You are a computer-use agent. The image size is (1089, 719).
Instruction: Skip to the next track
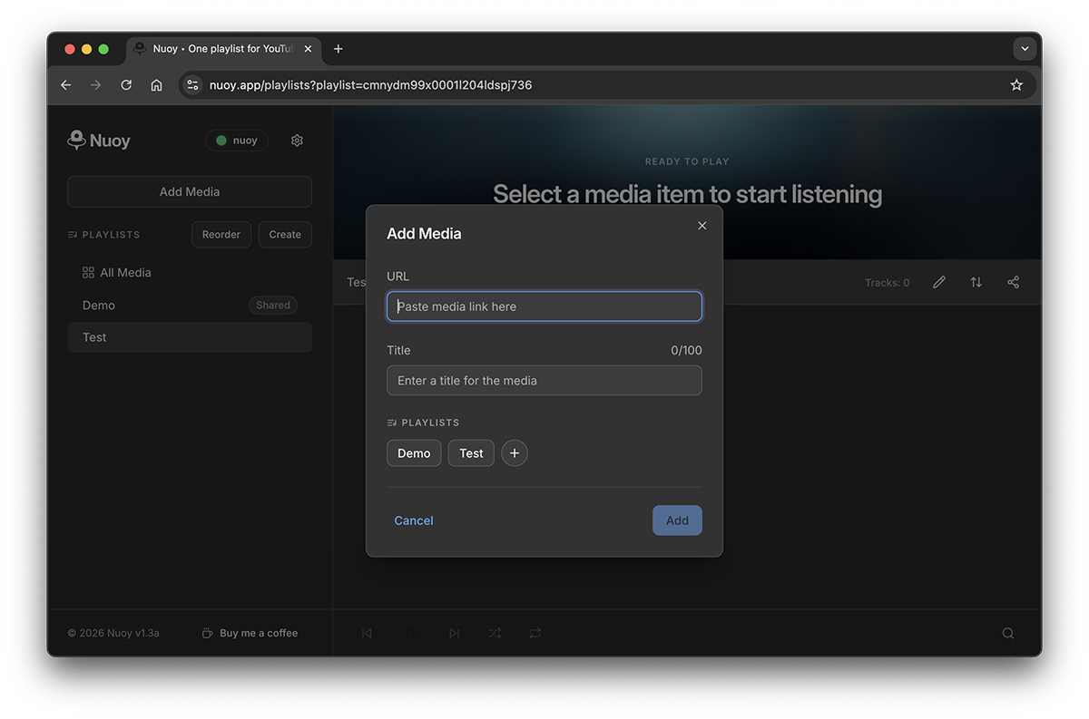pos(454,633)
